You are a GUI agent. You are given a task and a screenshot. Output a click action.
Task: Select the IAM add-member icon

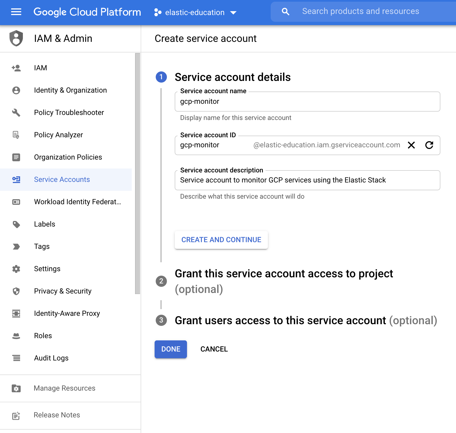[16, 68]
